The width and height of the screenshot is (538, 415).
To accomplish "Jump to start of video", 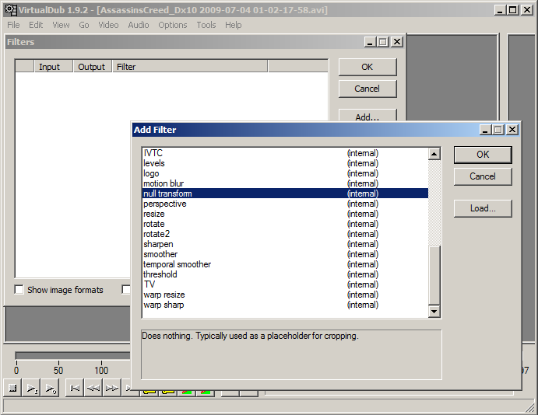I will [75, 388].
